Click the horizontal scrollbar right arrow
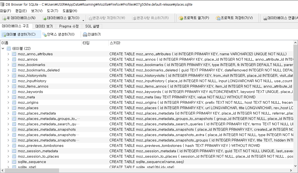 coord(291,171)
